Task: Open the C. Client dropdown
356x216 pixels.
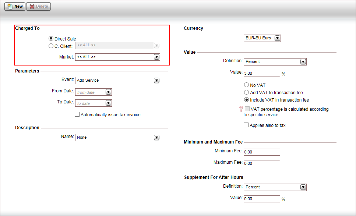Action: [x=117, y=46]
